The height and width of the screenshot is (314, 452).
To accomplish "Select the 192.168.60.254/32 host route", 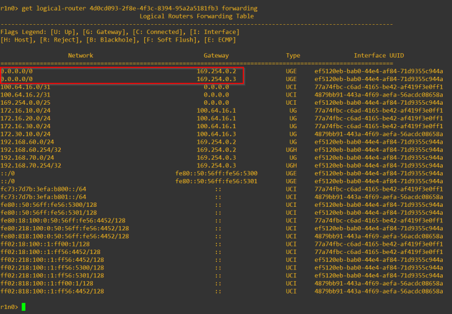I will (x=31, y=150).
